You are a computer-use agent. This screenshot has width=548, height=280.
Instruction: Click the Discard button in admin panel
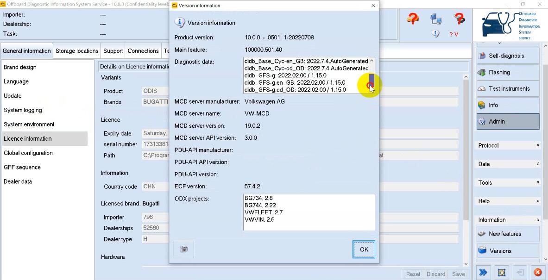[436, 274]
